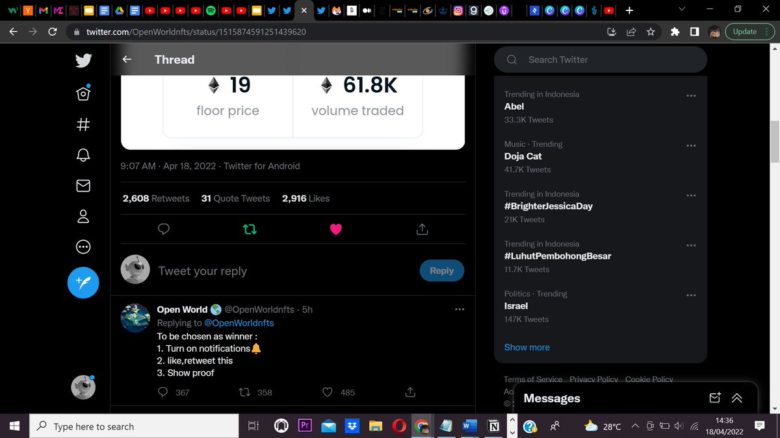Open the Home timeline icon
The height and width of the screenshot is (438, 780).
pos(83,93)
